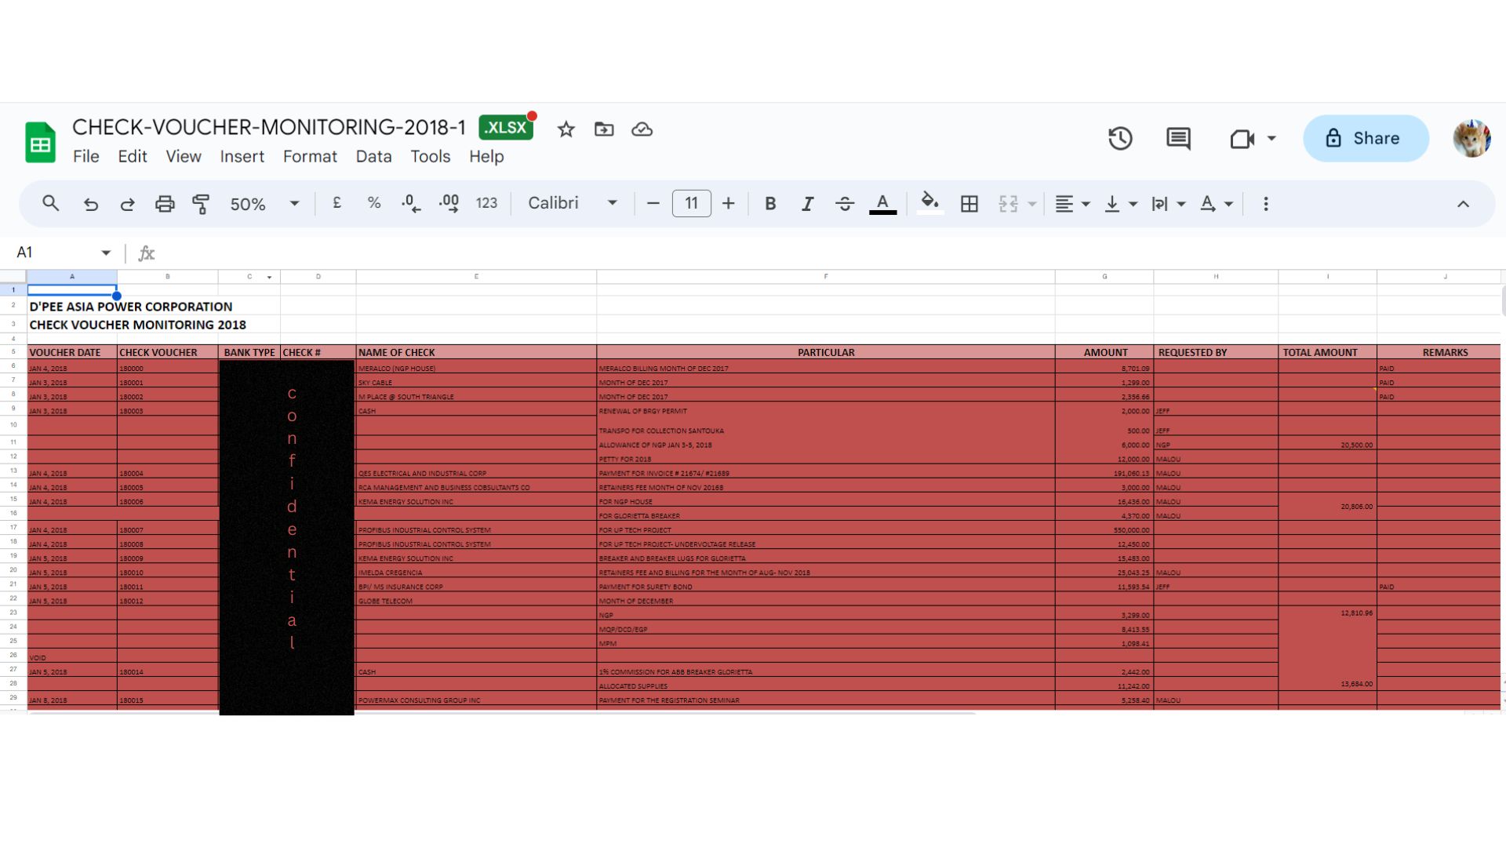Star this spreadsheet document
Screen dimensions: 1506x847
(x=566, y=129)
